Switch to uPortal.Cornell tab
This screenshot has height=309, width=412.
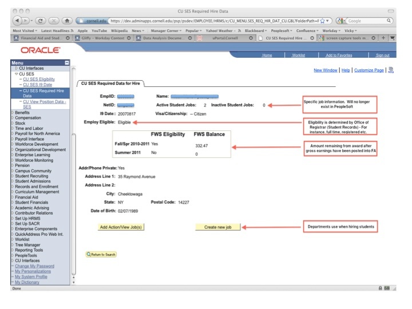225,38
